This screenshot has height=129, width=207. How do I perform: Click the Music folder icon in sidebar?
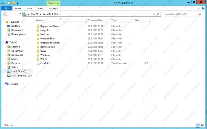pos(9,59)
